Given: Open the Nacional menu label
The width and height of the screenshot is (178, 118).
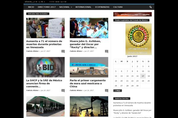Looking at the screenshot, I should tap(64, 7).
